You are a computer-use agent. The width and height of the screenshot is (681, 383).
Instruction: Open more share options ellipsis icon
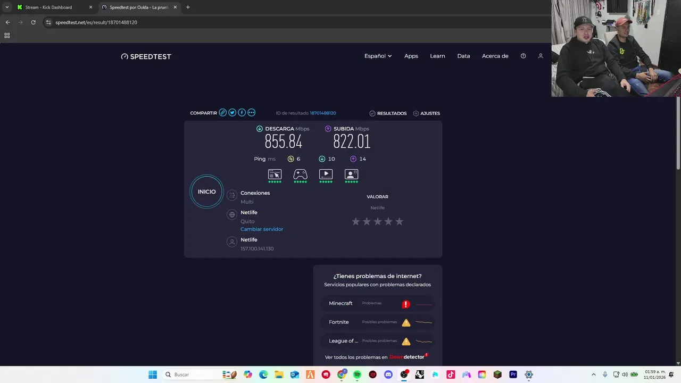[251, 113]
